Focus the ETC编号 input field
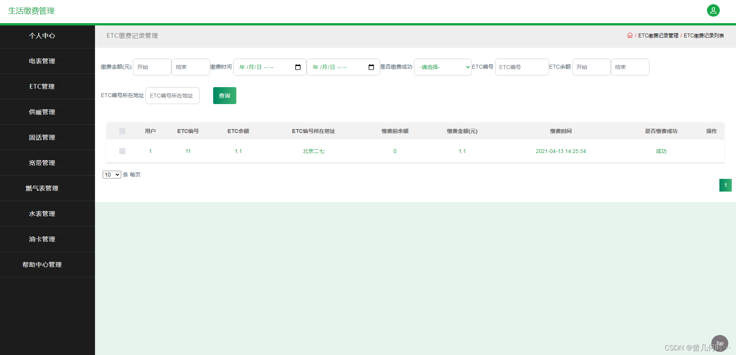Viewport: 736px width, 355px height. (x=522, y=67)
